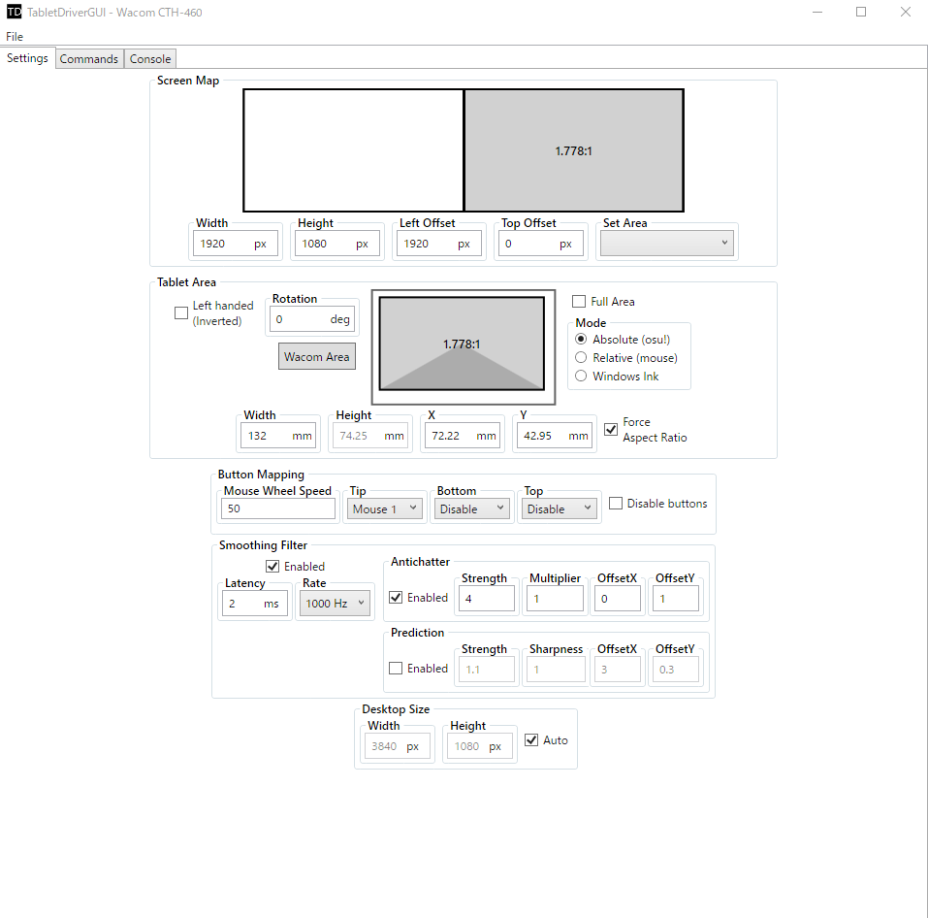Maximize the TabletDriverGUI window
The height and width of the screenshot is (918, 928).
pos(861,12)
